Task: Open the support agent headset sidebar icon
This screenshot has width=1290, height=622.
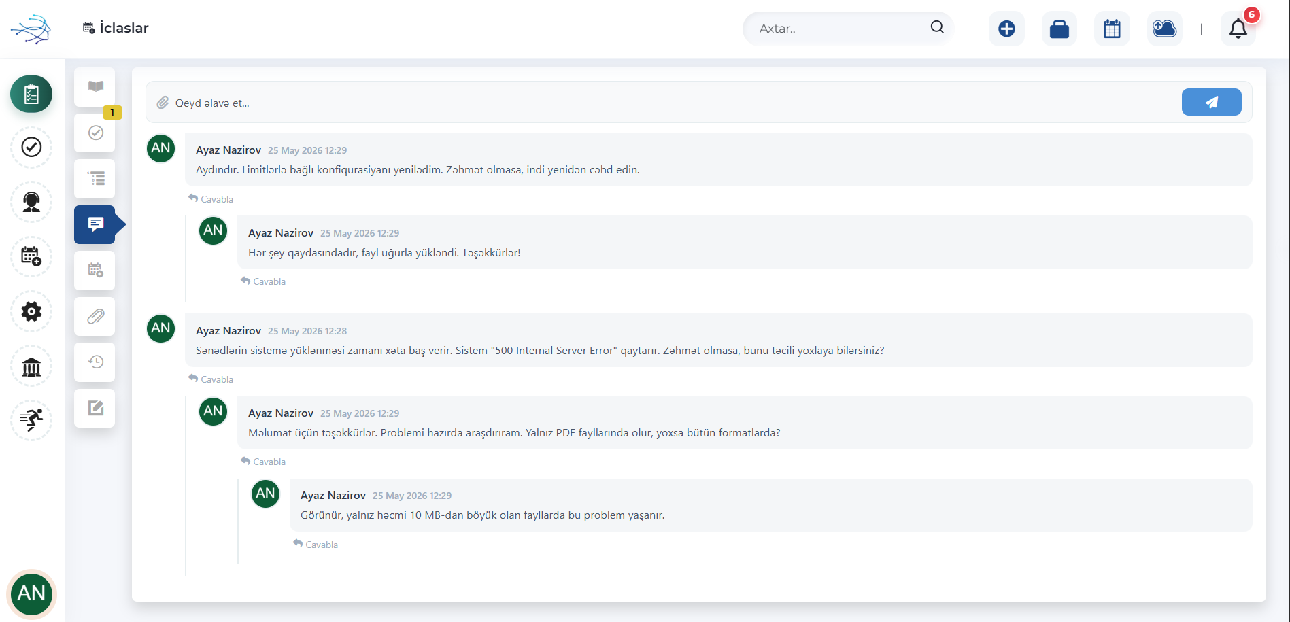Action: pos(31,202)
